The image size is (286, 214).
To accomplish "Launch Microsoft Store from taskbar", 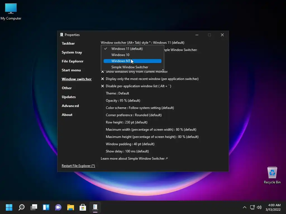I will pos(83,207).
